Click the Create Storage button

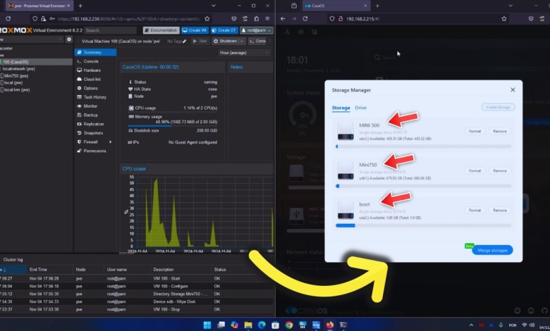498,107
